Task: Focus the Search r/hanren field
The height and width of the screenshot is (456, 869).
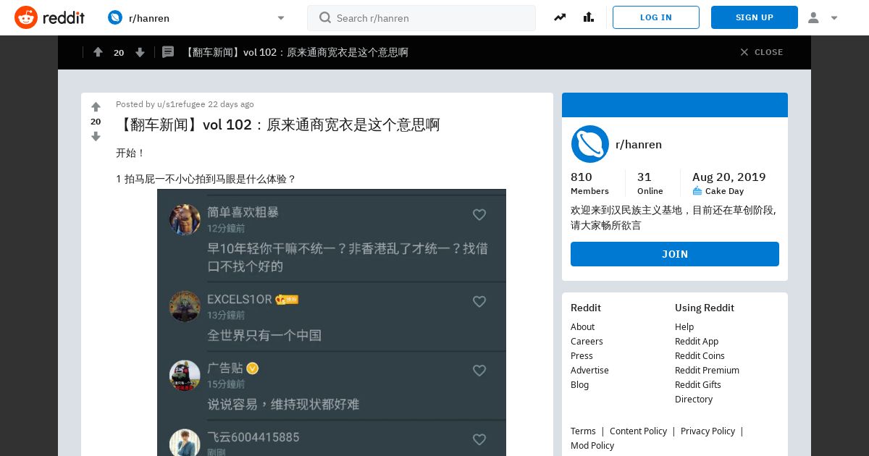Action: (421, 18)
